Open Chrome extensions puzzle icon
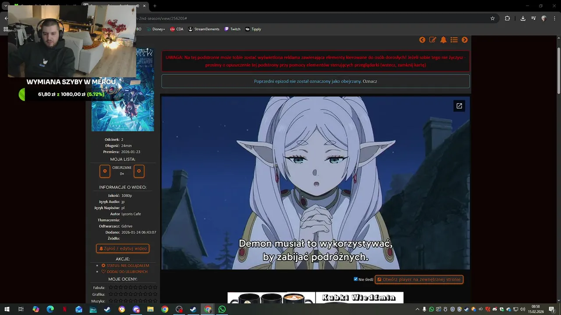Screen dimensions: 561x315 [x=508, y=18]
